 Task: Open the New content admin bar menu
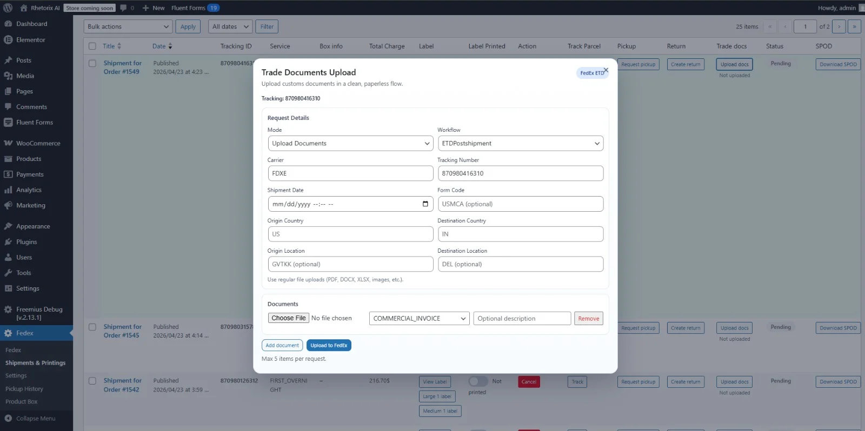154,8
